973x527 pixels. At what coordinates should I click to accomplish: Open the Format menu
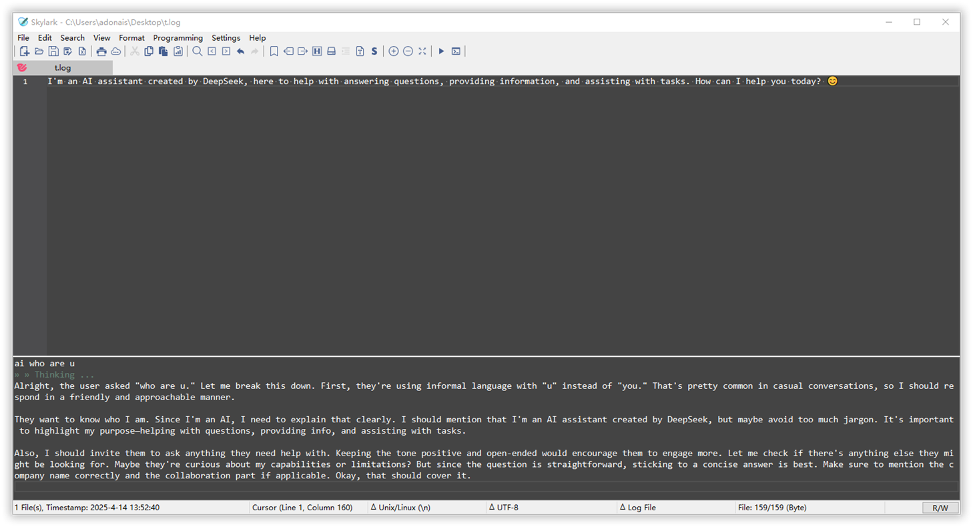point(131,38)
